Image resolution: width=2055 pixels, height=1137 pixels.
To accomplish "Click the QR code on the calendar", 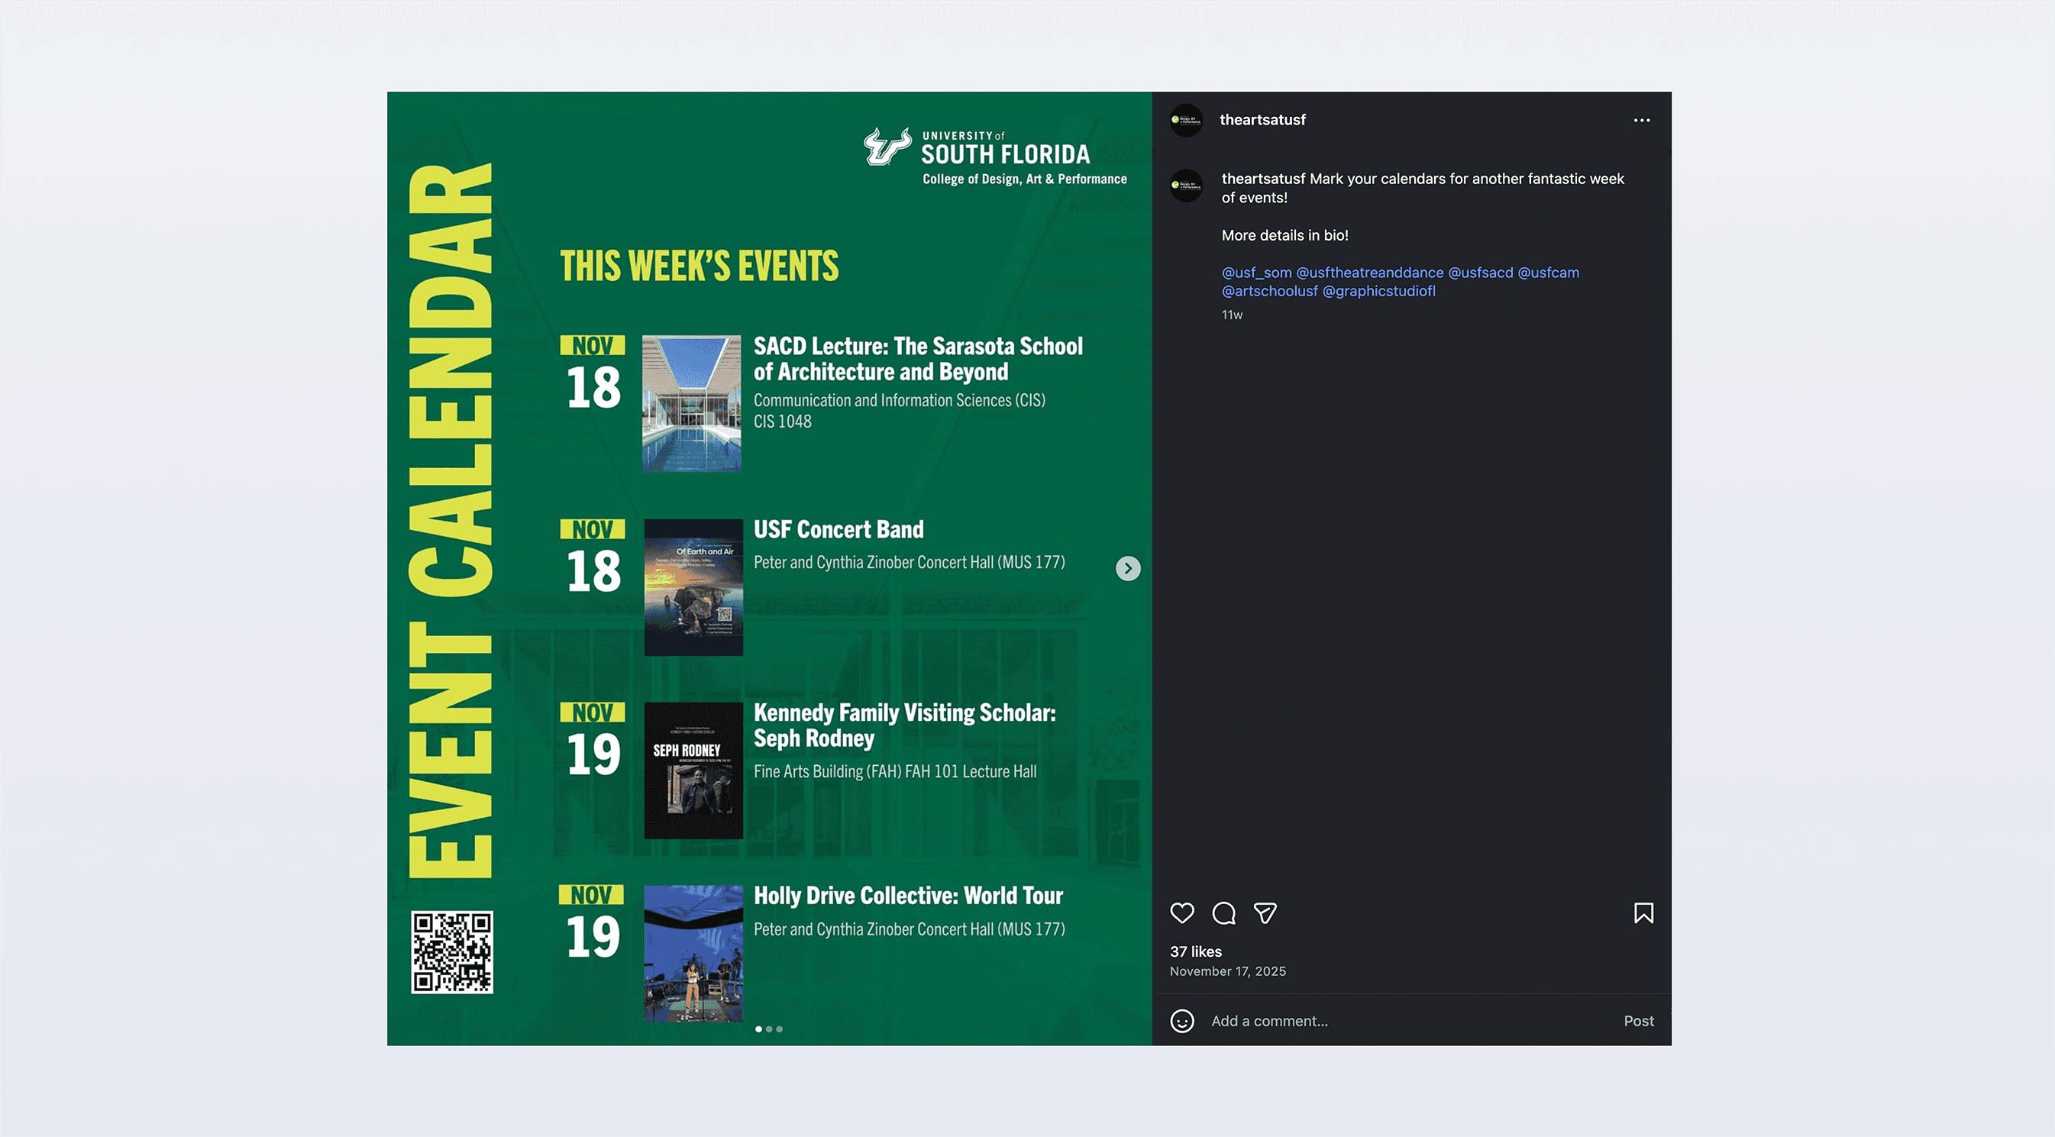I will coord(451,952).
